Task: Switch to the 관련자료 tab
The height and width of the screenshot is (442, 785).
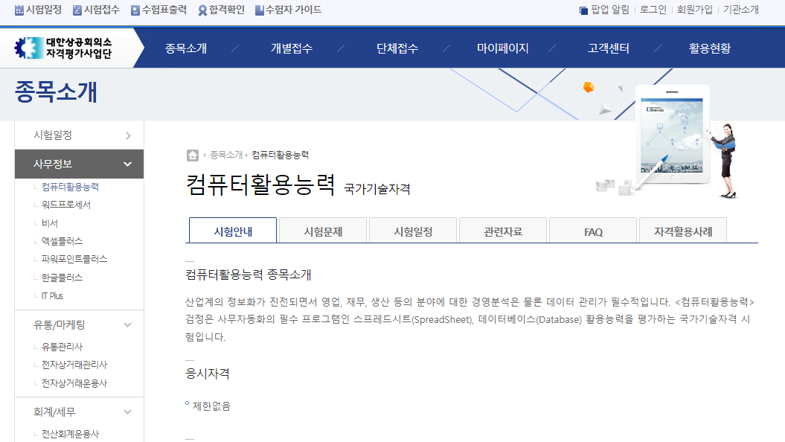Action: (x=503, y=230)
